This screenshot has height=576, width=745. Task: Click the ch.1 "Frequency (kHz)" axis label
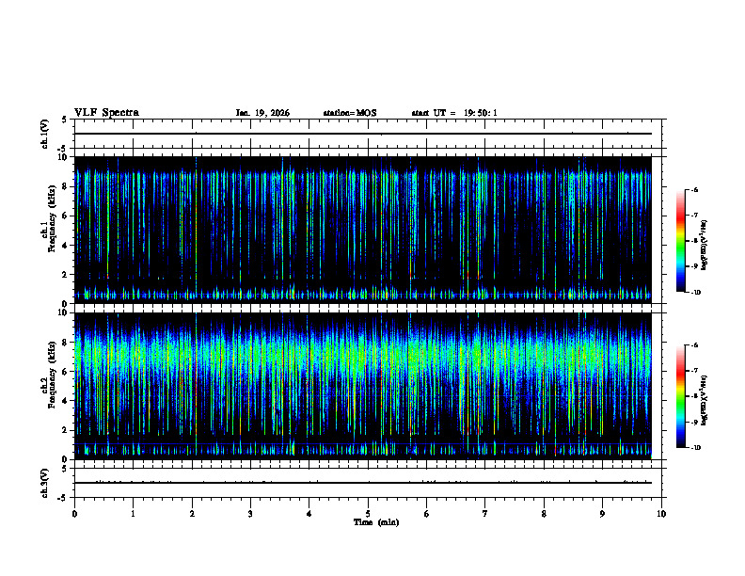point(53,218)
